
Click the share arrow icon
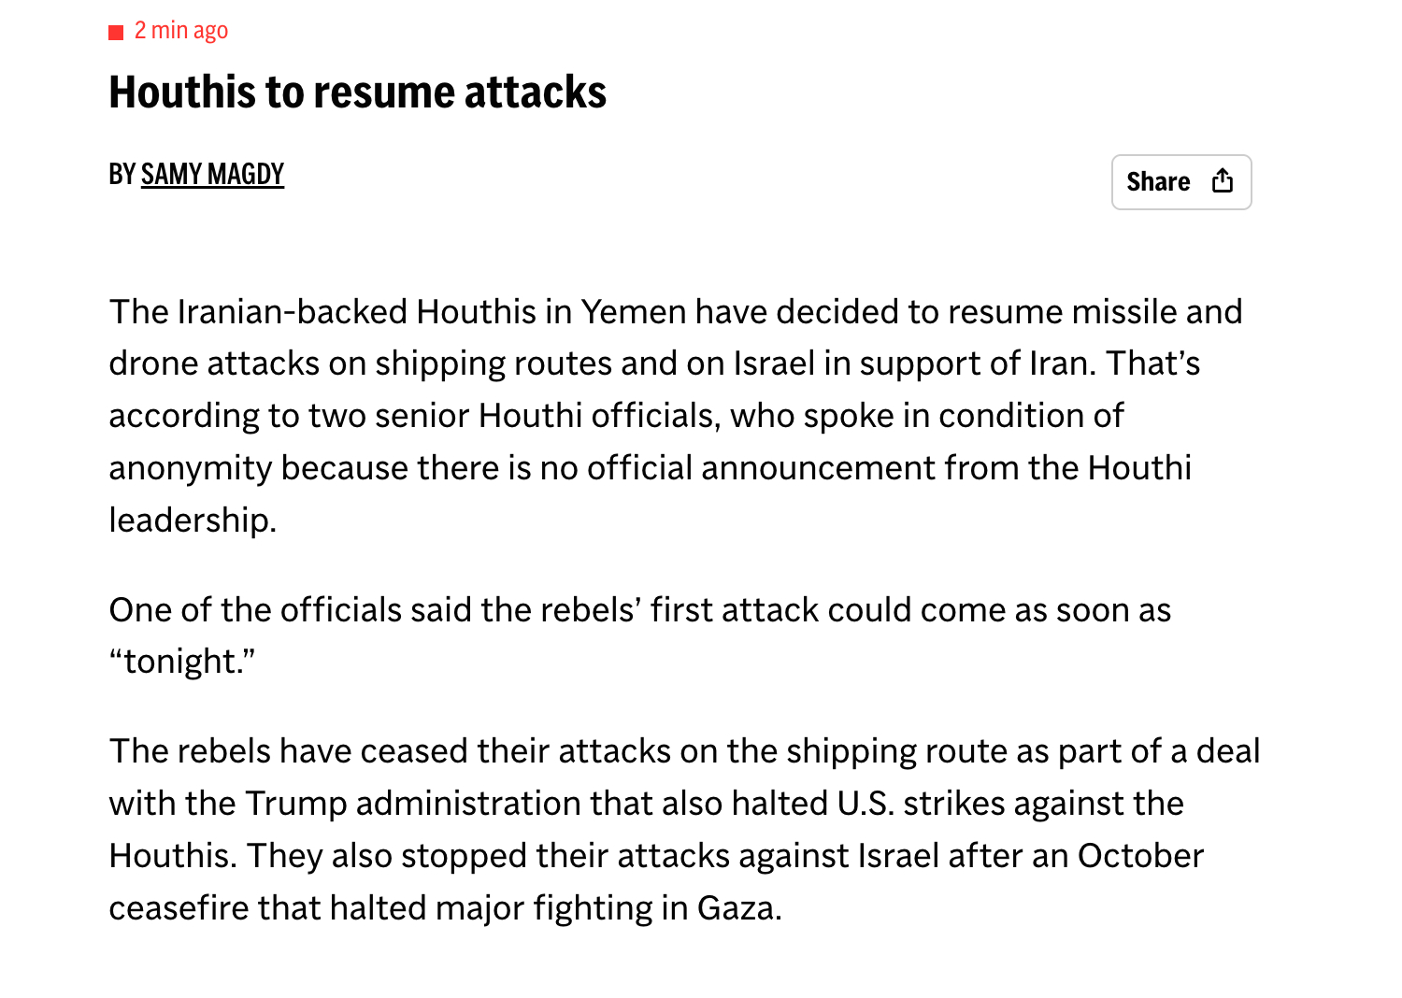click(x=1223, y=181)
